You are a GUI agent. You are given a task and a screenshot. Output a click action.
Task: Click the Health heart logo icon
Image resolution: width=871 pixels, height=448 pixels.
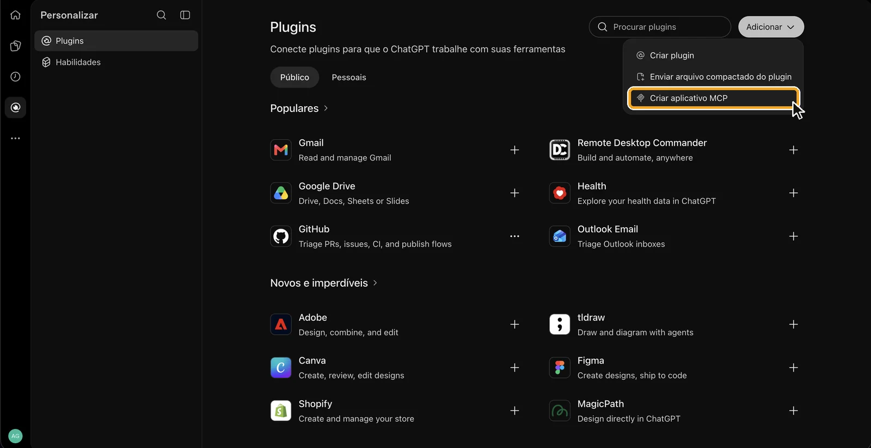click(560, 193)
